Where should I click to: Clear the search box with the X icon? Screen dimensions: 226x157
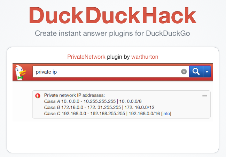[184, 72]
